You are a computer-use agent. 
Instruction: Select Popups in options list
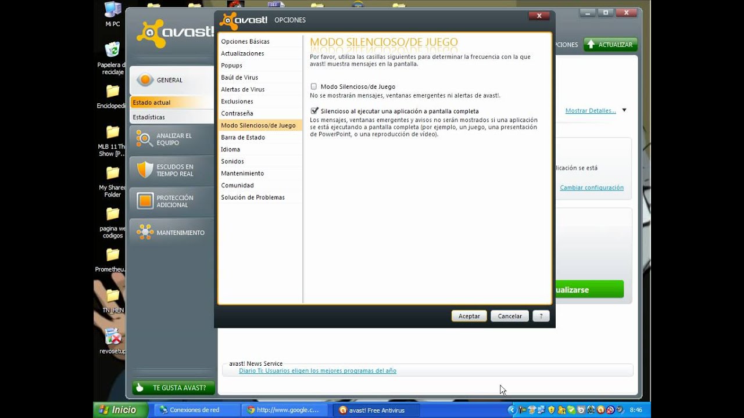pyautogui.click(x=260, y=66)
